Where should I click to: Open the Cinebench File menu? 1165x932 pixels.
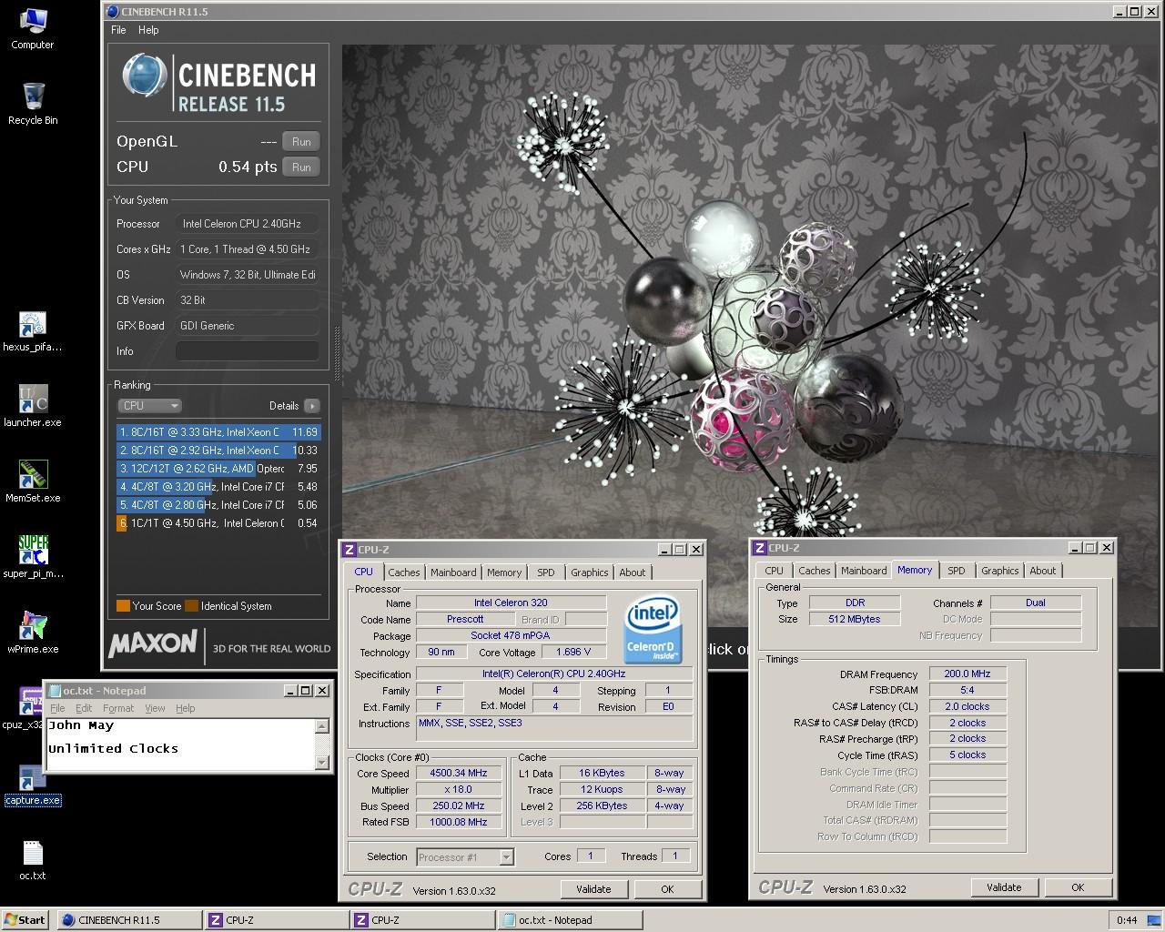pos(118,30)
